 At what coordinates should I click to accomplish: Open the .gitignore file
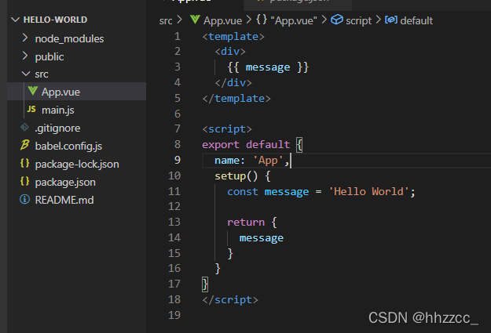coord(57,128)
